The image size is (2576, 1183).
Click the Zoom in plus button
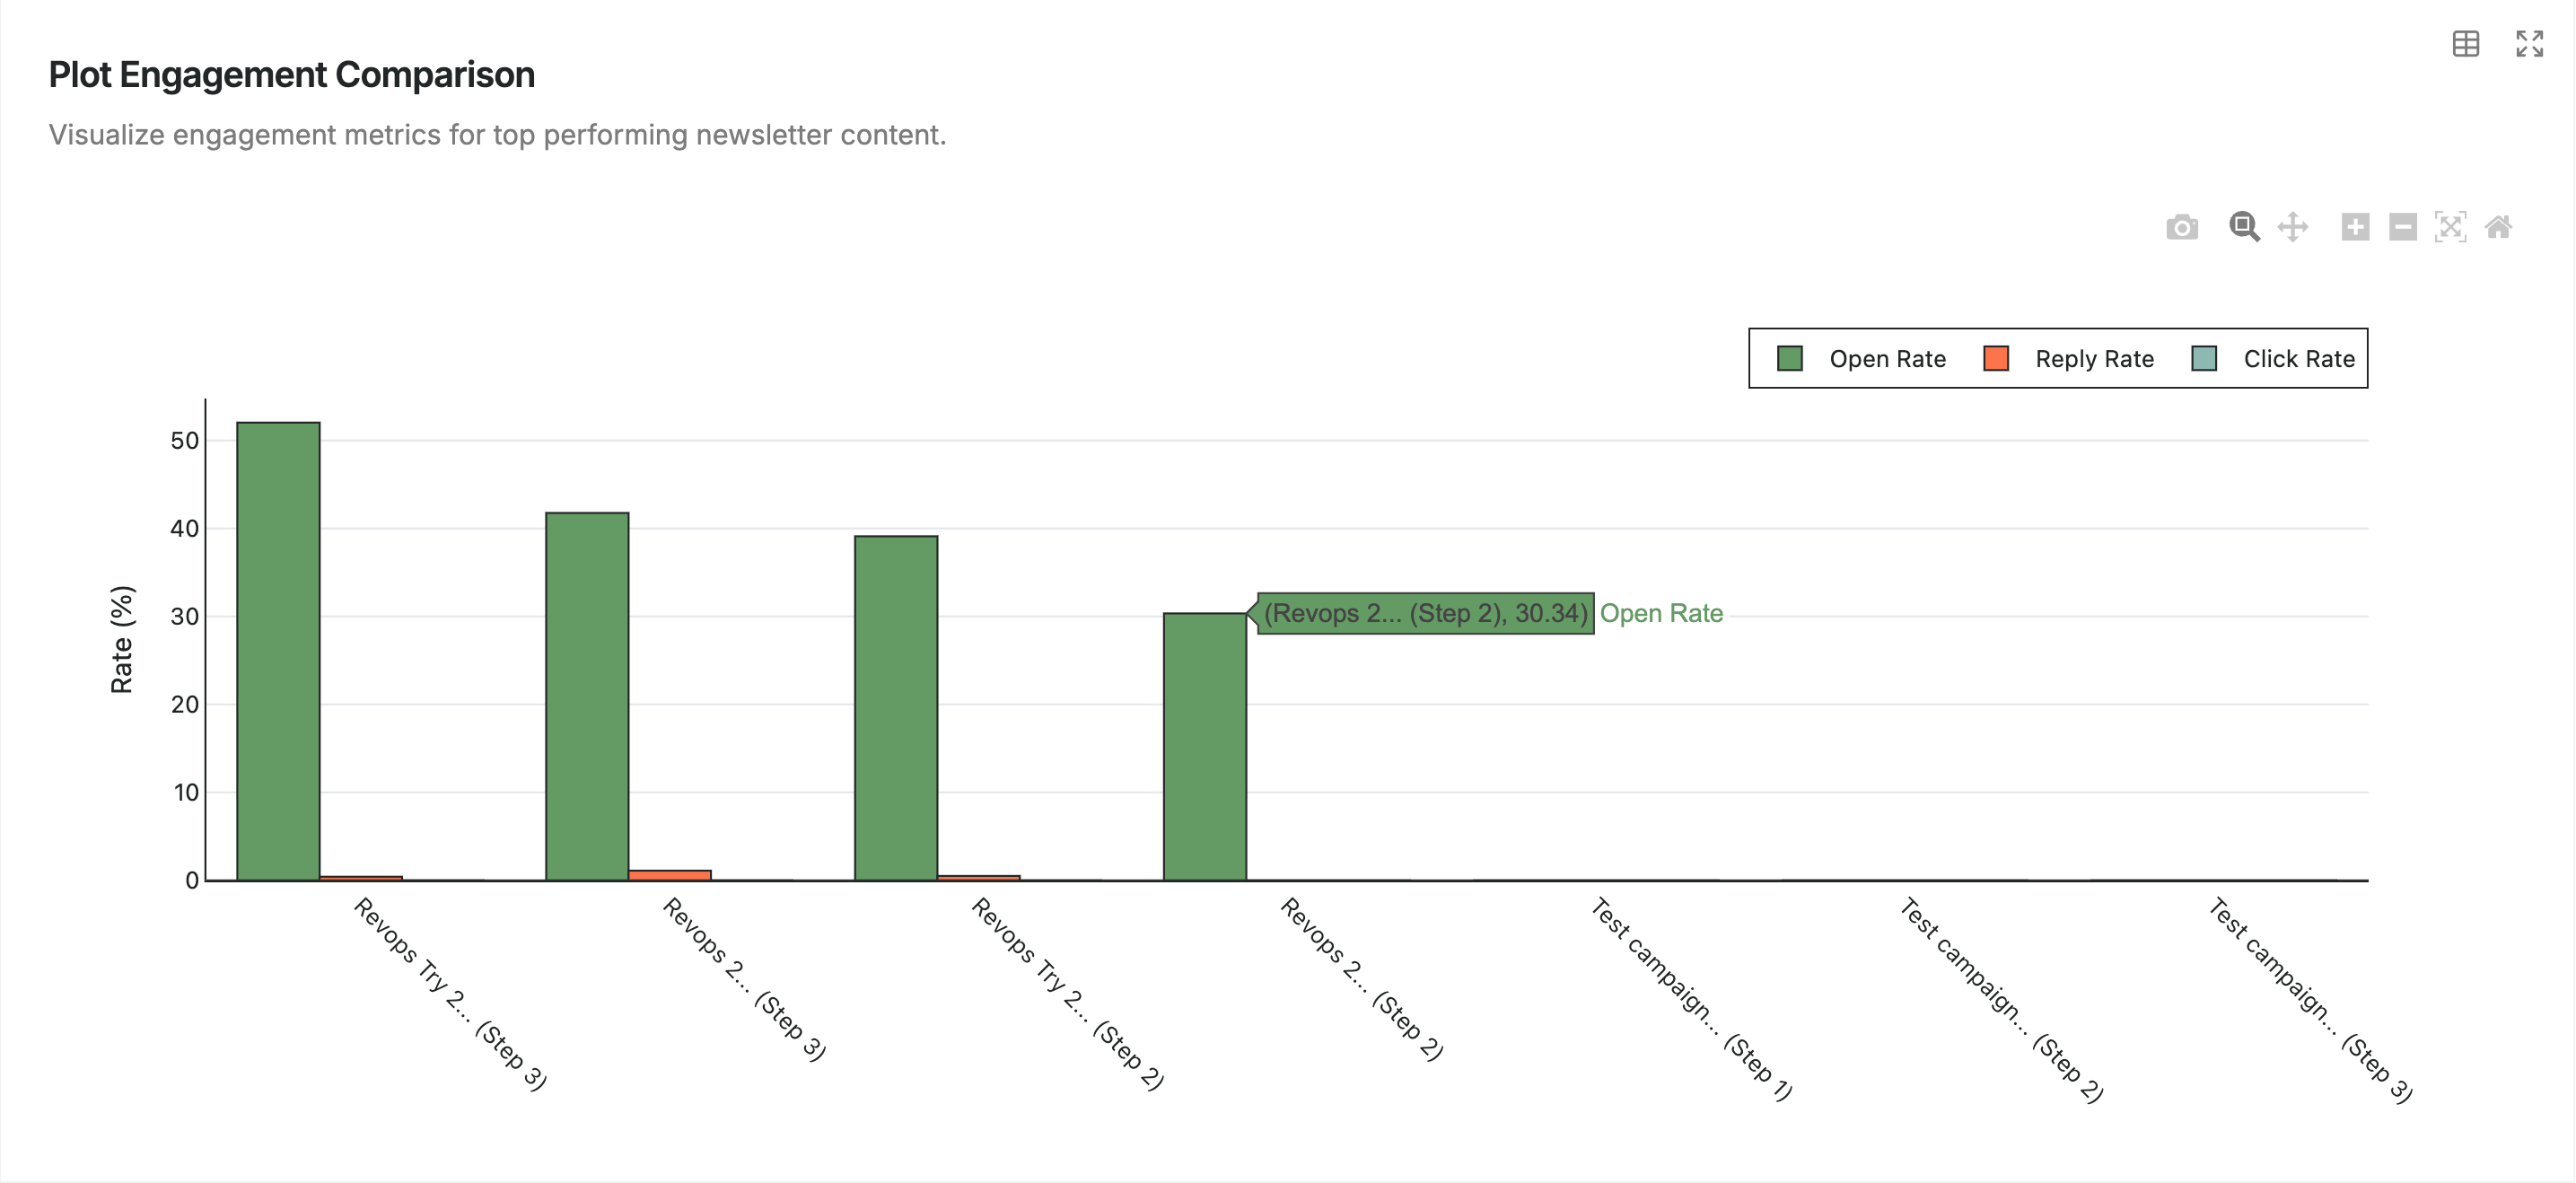pyautogui.click(x=2355, y=227)
